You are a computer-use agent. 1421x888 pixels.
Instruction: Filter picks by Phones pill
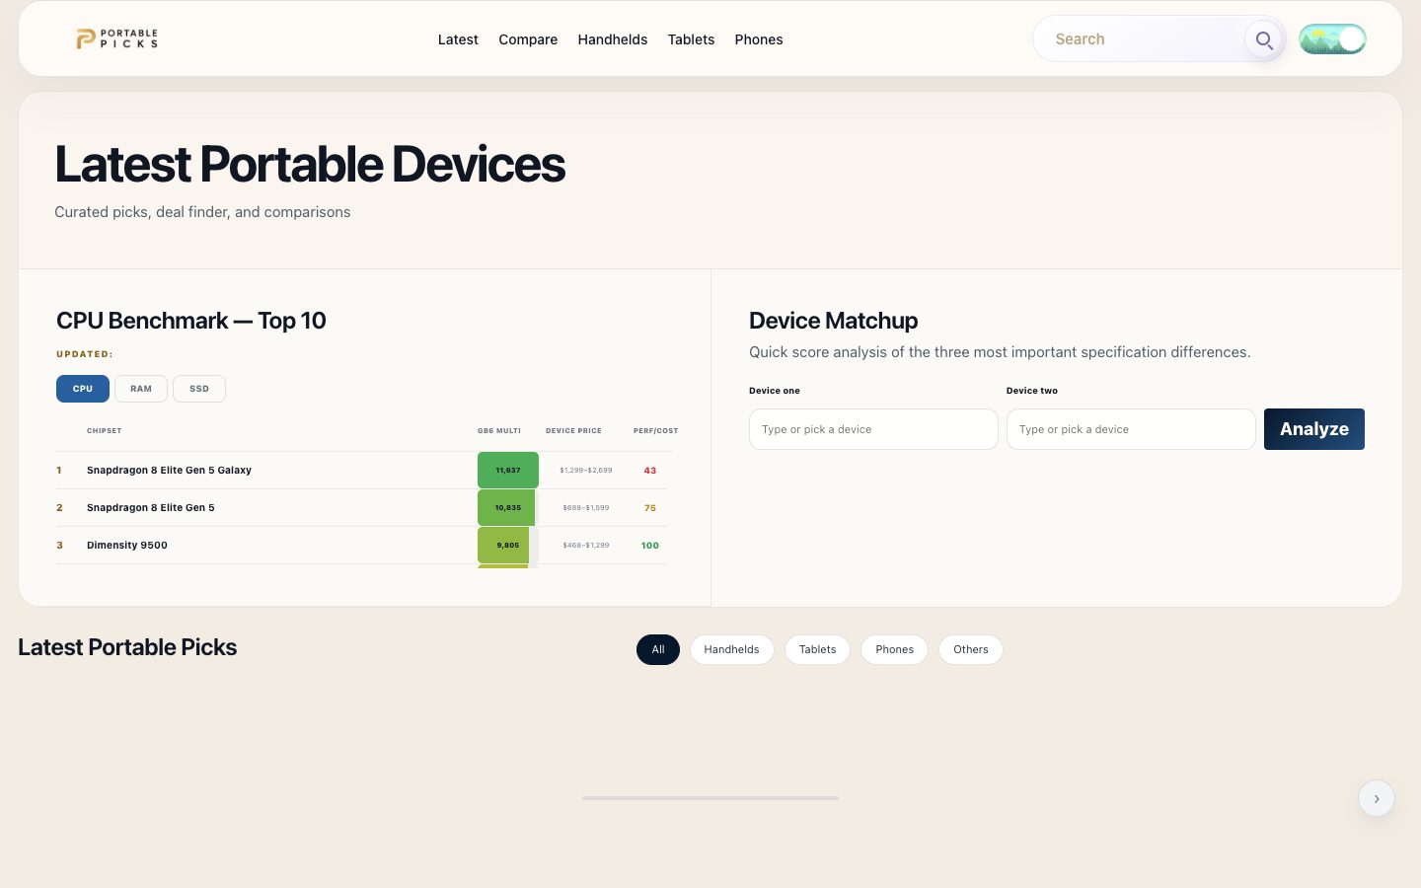pyautogui.click(x=894, y=649)
